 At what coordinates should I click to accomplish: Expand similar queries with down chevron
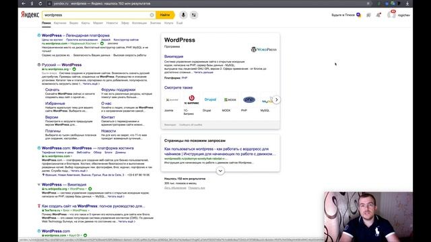pyautogui.click(x=220, y=171)
